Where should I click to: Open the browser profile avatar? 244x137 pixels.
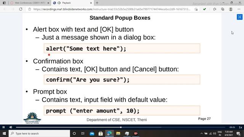[x=231, y=9]
